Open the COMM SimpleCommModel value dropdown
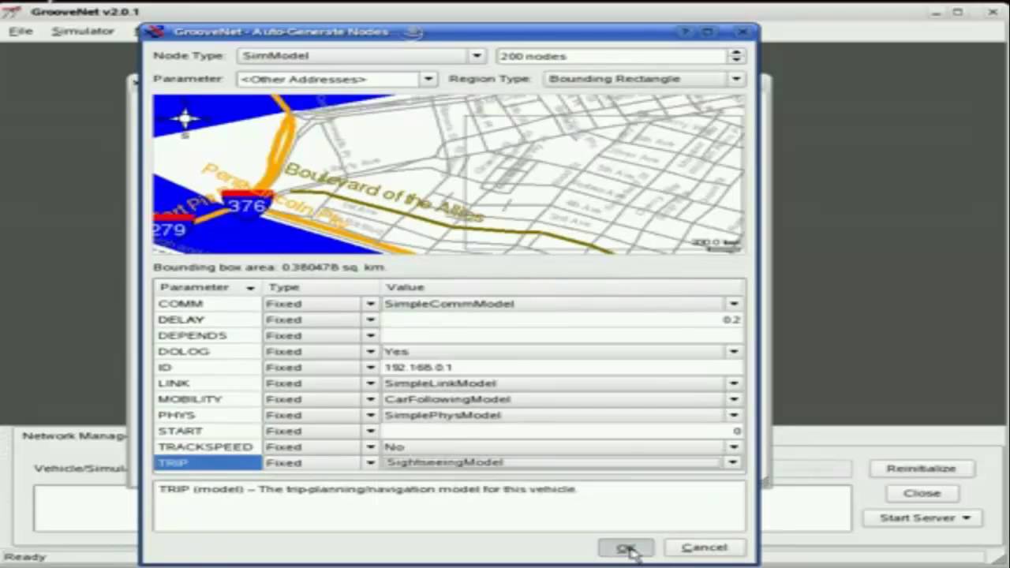The width and height of the screenshot is (1010, 568). click(x=734, y=304)
